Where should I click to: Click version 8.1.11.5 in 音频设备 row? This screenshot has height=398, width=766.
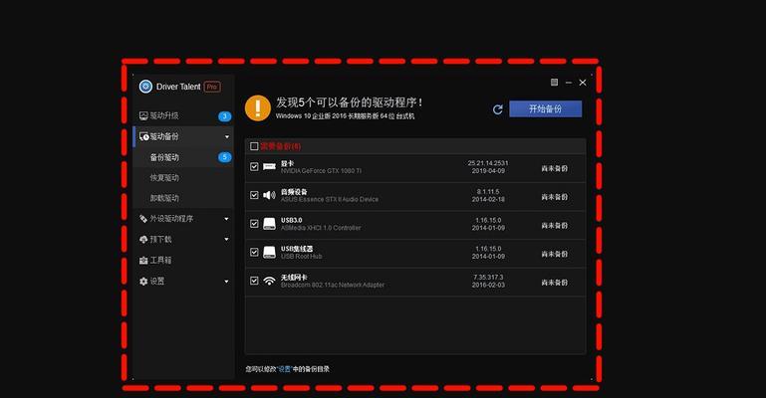(x=488, y=192)
